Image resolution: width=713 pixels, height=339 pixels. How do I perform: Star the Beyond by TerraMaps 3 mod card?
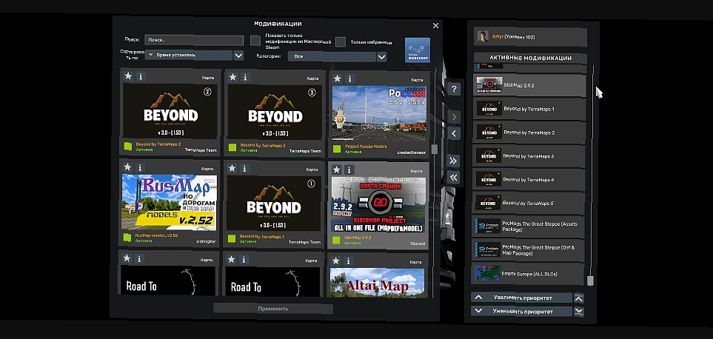232,77
